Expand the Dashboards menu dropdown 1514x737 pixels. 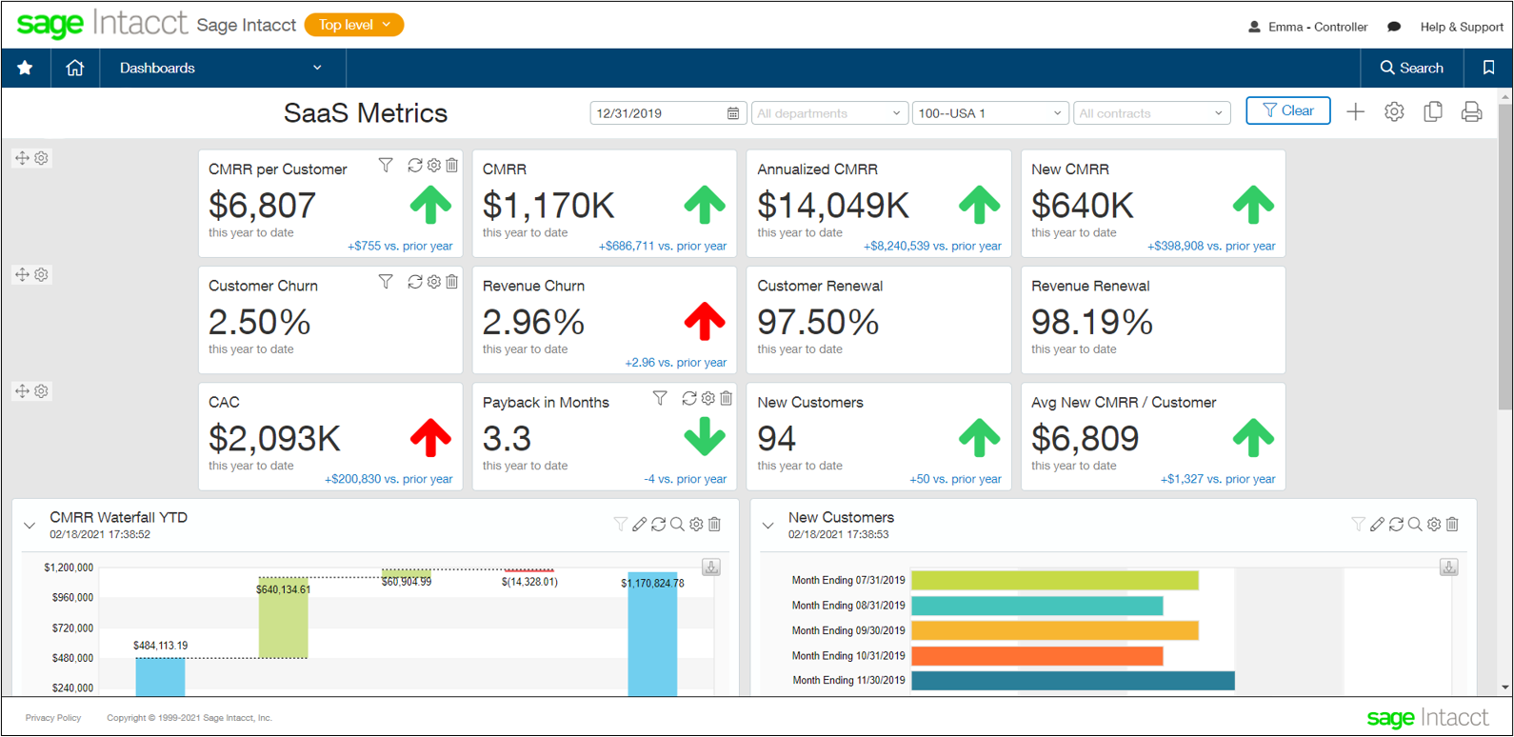click(223, 68)
